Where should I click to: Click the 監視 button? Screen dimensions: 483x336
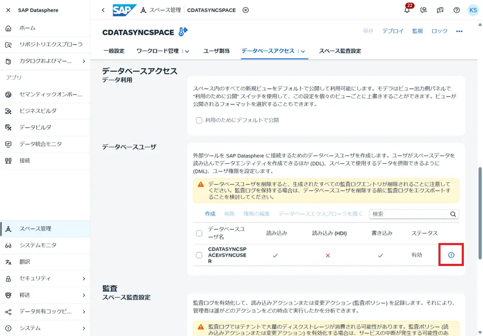point(417,31)
